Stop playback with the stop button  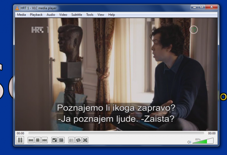(38, 140)
